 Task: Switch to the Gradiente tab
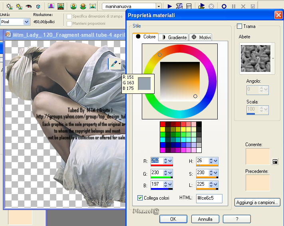coord(174,37)
